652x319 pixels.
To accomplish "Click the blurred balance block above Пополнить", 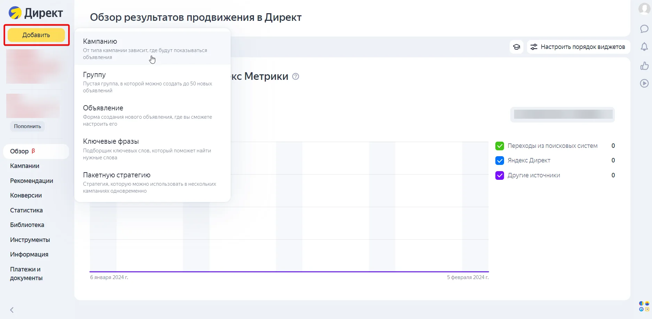I will (33, 106).
